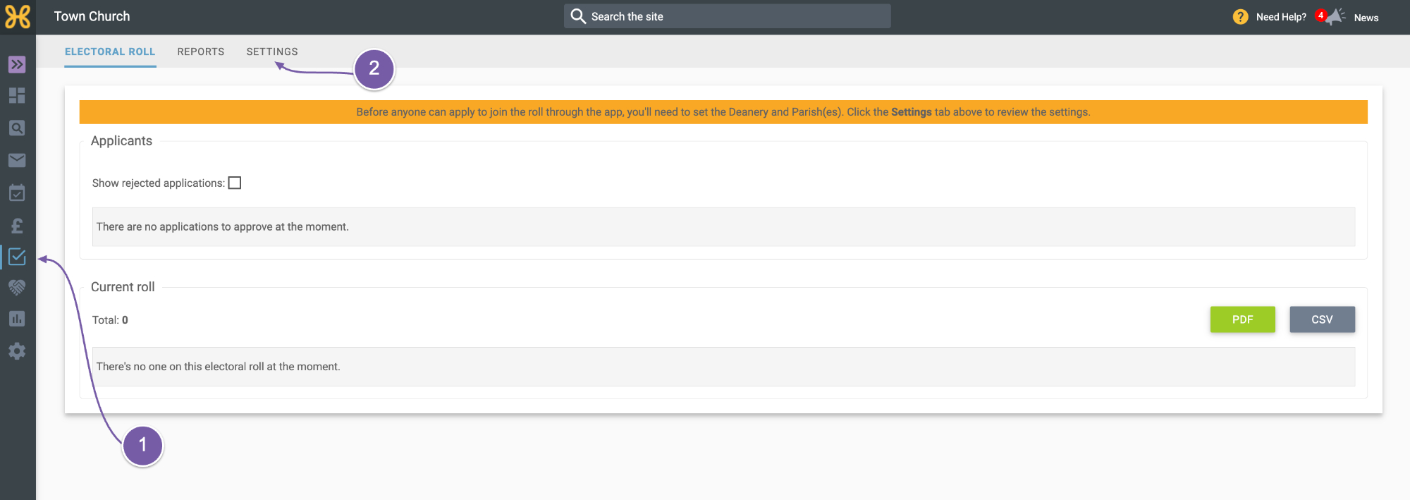Switch to the Electoral Roll tab

pos(110,51)
